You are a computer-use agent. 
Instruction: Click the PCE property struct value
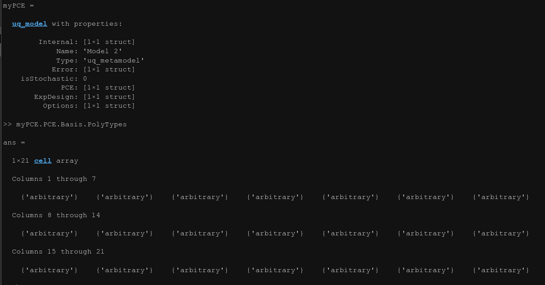tap(109, 88)
